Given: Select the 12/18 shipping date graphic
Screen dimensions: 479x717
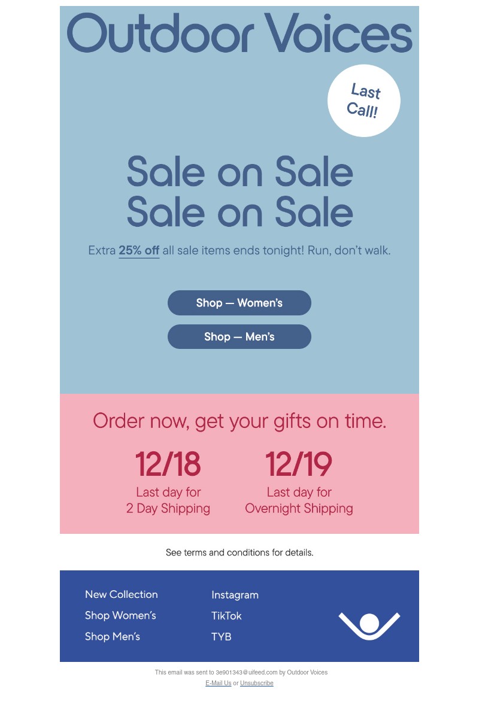Looking at the screenshot, I should (x=168, y=464).
